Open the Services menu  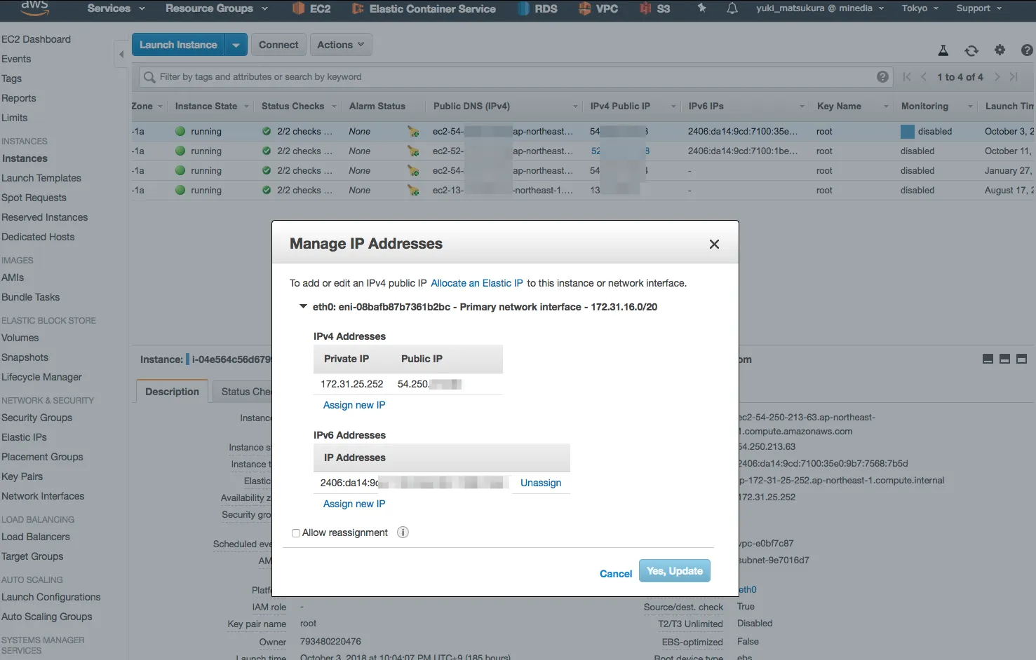tap(116, 8)
